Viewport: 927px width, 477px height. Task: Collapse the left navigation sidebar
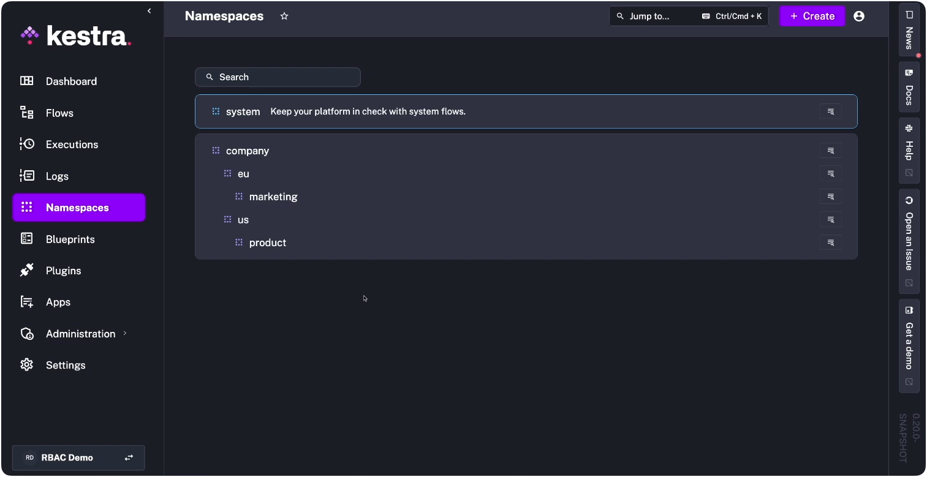point(148,10)
